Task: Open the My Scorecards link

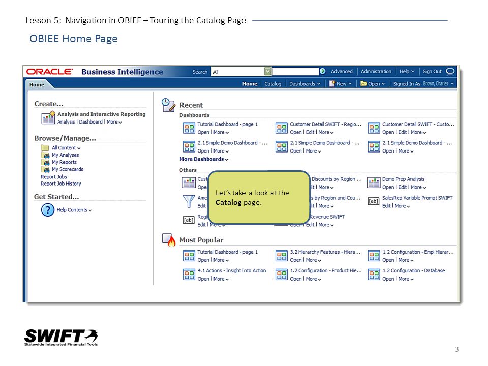Action: (x=68, y=169)
